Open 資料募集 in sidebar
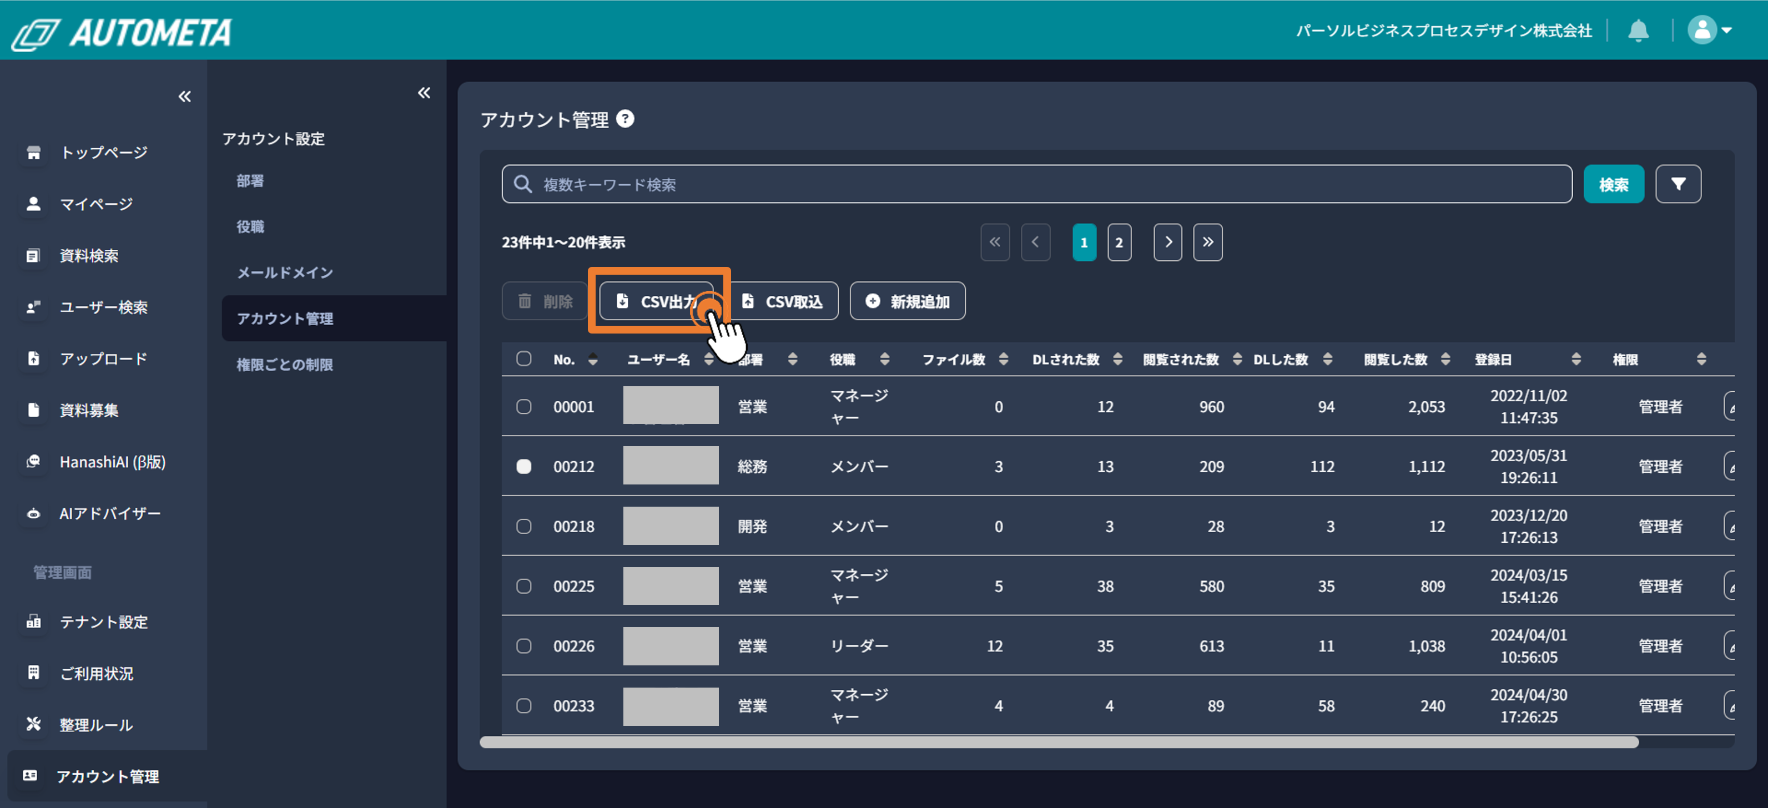The image size is (1768, 808). 88,410
